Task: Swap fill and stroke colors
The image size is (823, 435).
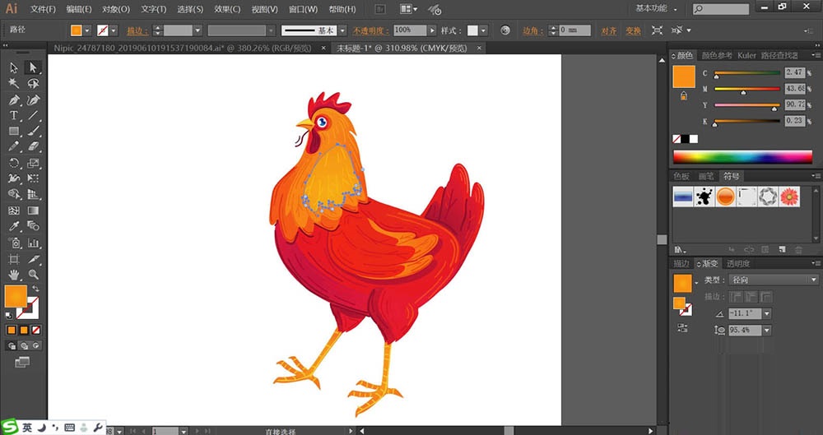Action: 36,289
